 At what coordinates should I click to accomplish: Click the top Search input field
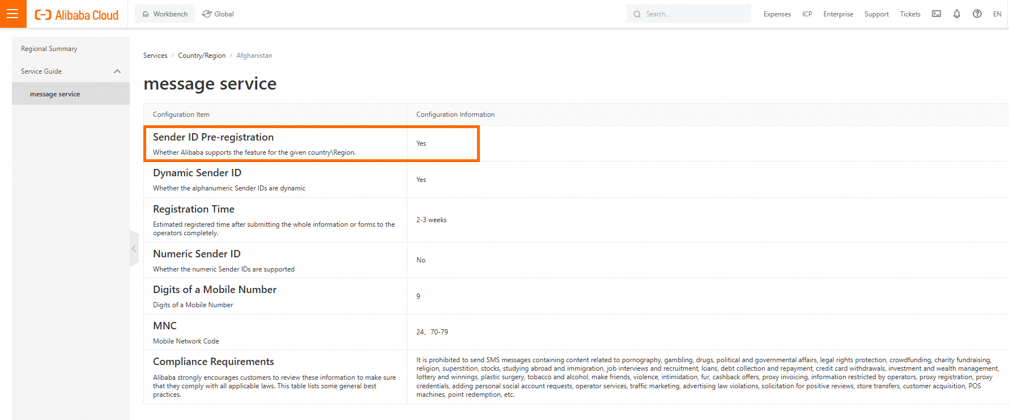(688, 14)
